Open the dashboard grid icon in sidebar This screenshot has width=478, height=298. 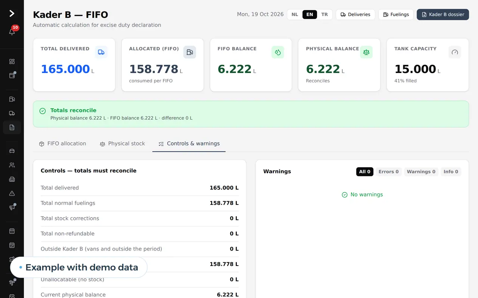point(12,61)
